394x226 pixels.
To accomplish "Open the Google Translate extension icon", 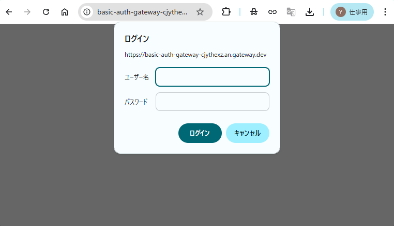I will (x=291, y=12).
